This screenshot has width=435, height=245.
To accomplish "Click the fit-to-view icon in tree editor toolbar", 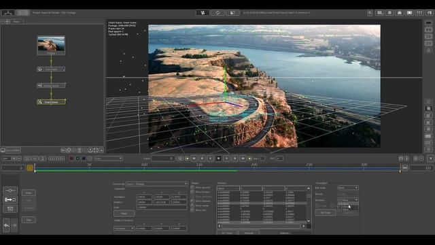I will (96, 150).
